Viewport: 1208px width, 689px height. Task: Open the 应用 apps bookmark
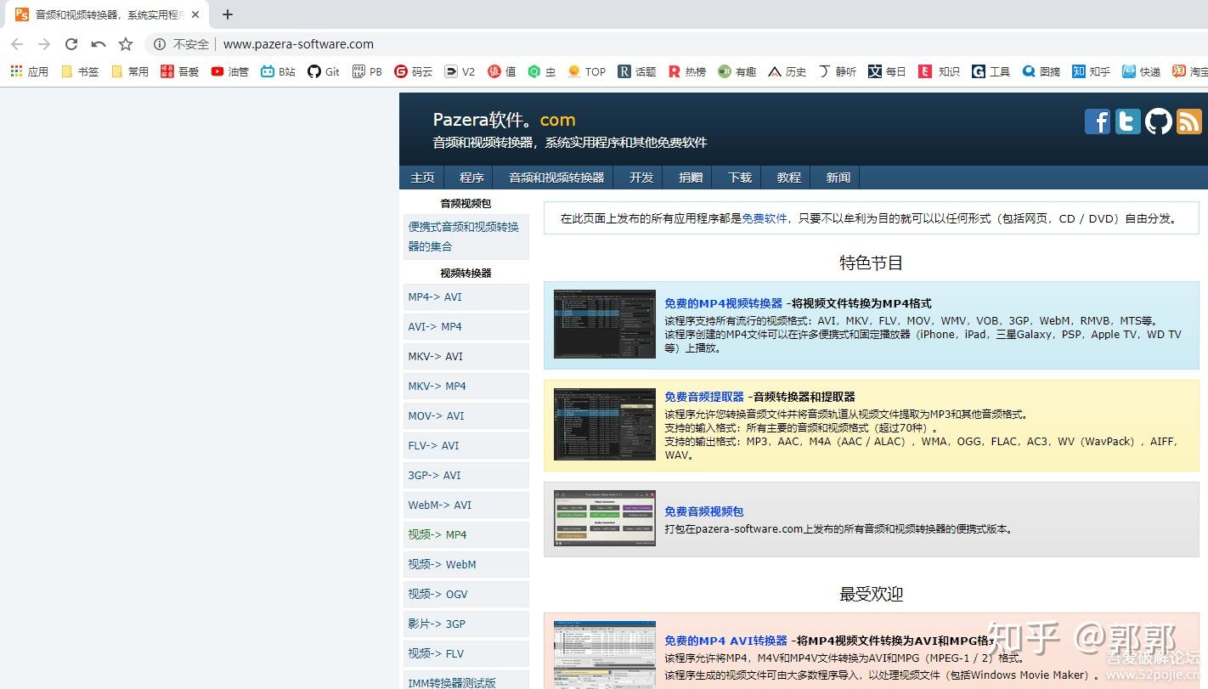click(x=30, y=71)
